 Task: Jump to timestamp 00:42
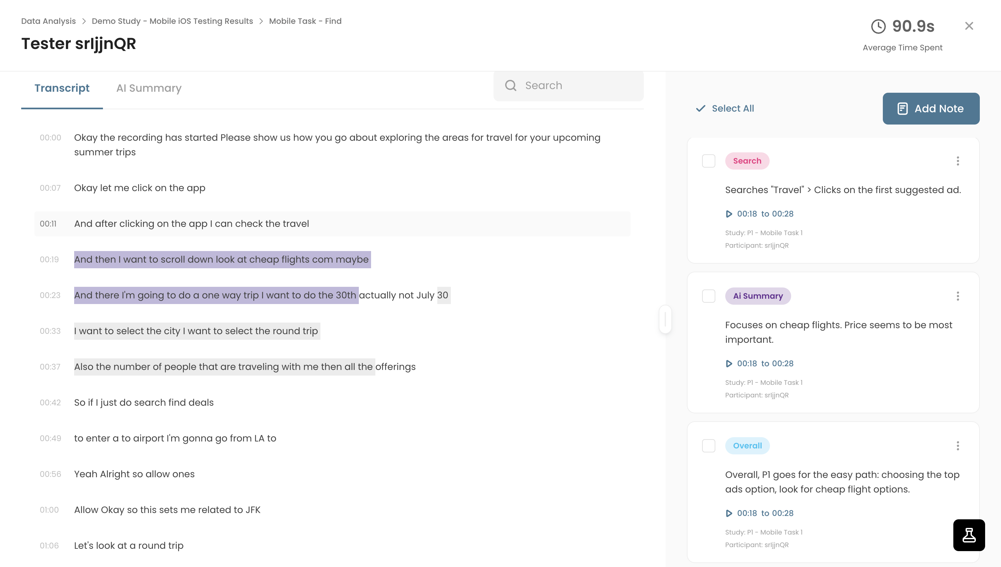[50, 403]
